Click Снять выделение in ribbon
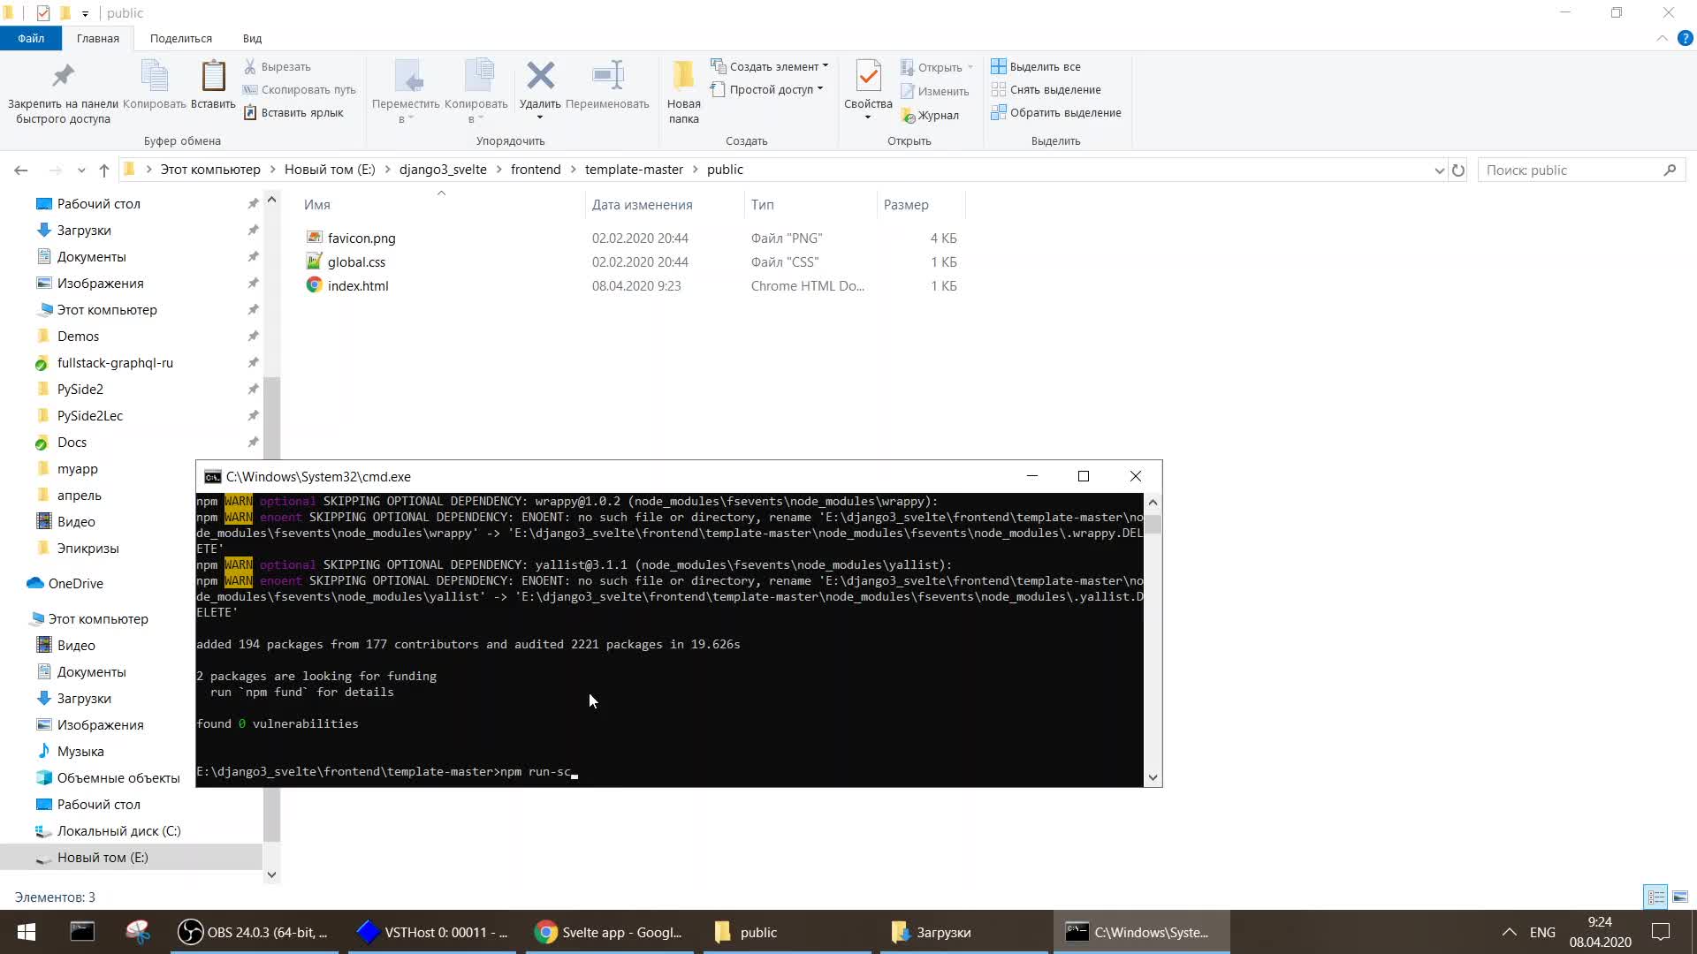Image resolution: width=1697 pixels, height=954 pixels. coord(1046,89)
